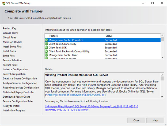The width and height of the screenshot is (167, 126).
Task: Click the SQL Server Setup title bar icon
Action: click(x=4, y=3)
